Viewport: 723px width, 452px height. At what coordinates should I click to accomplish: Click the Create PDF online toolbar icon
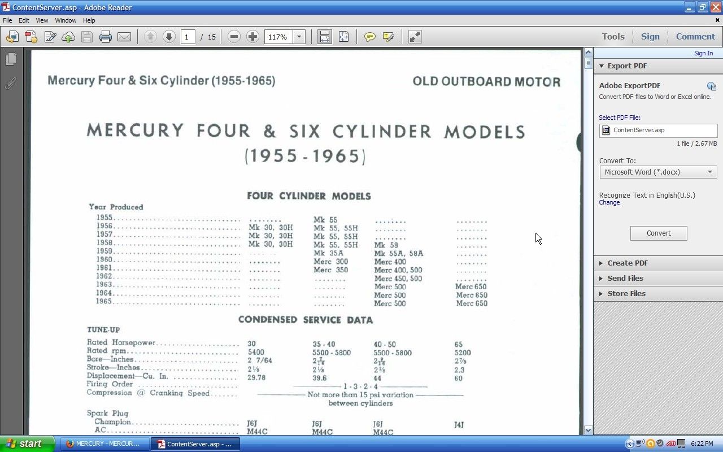coord(12,37)
